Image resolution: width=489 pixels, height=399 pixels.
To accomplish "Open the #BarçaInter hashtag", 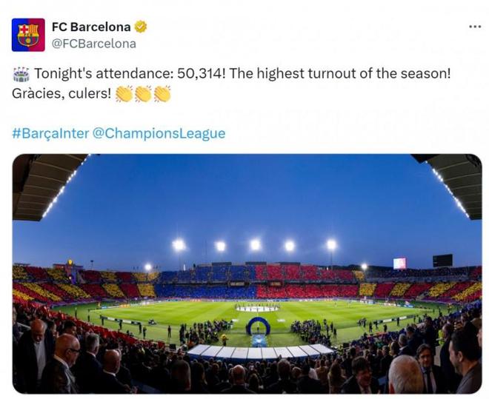I will (50, 134).
